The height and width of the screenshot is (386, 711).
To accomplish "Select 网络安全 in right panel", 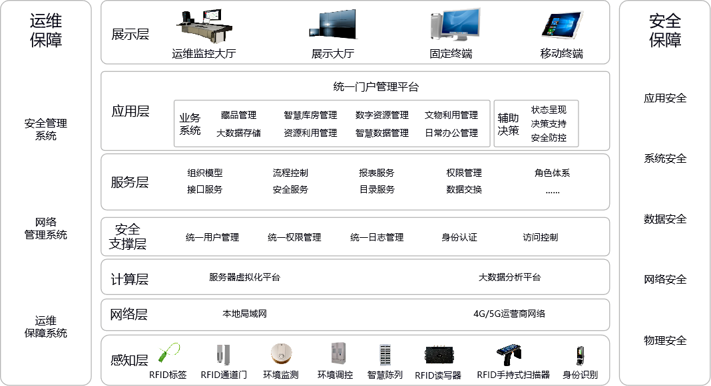I will coord(665,279).
